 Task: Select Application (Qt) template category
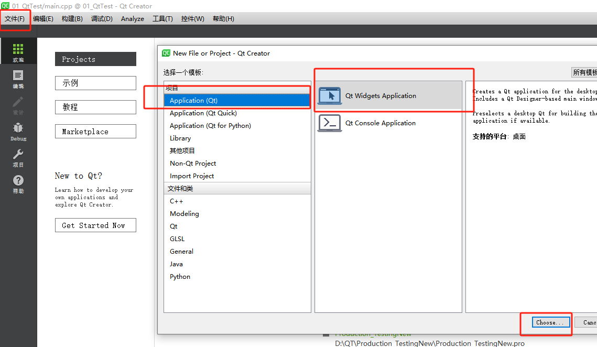(237, 101)
